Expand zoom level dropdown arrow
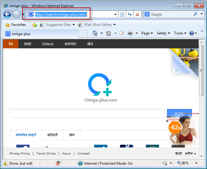Viewport: 207px width, 169px height. pos(196,163)
